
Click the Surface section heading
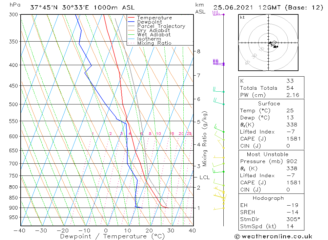pos(269,103)
